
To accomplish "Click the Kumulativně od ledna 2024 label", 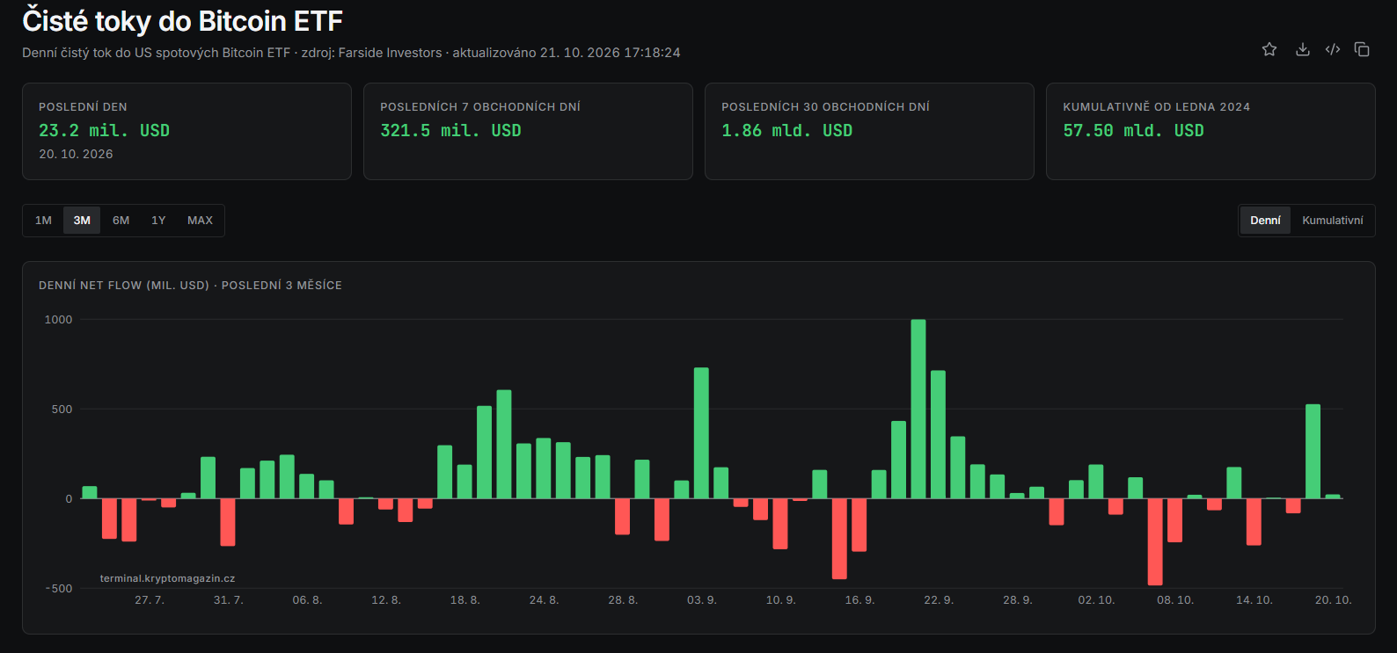I will click(1156, 107).
